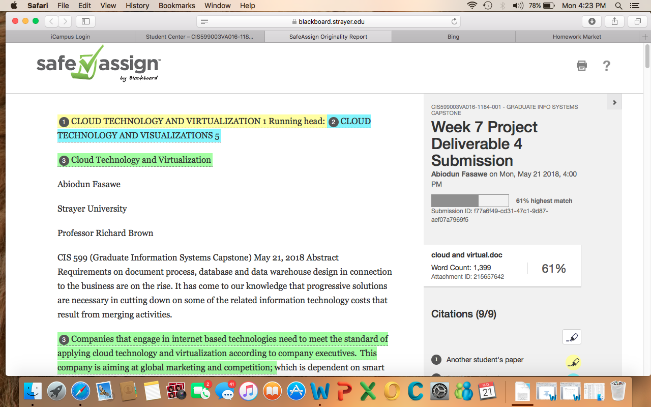Open the Window menu

(217, 6)
